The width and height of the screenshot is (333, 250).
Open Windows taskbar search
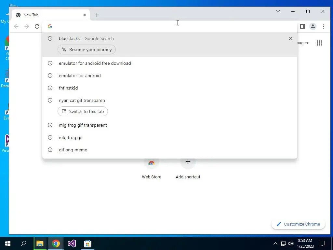click(23, 243)
